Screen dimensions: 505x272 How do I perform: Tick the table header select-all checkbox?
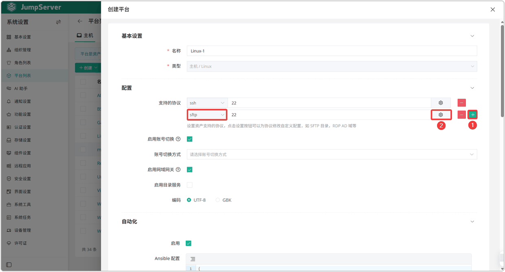click(83, 82)
